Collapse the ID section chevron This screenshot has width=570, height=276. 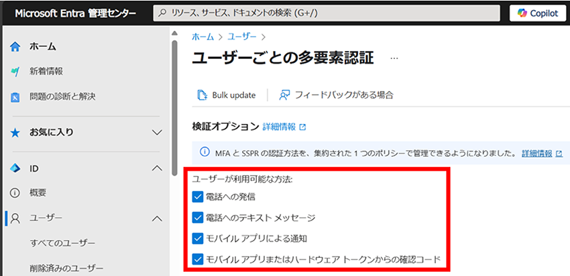click(x=157, y=169)
